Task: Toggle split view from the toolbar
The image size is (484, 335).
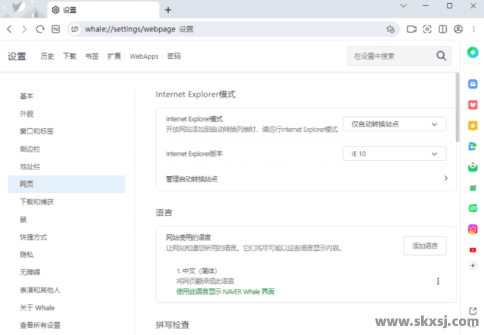Action: 443,29
